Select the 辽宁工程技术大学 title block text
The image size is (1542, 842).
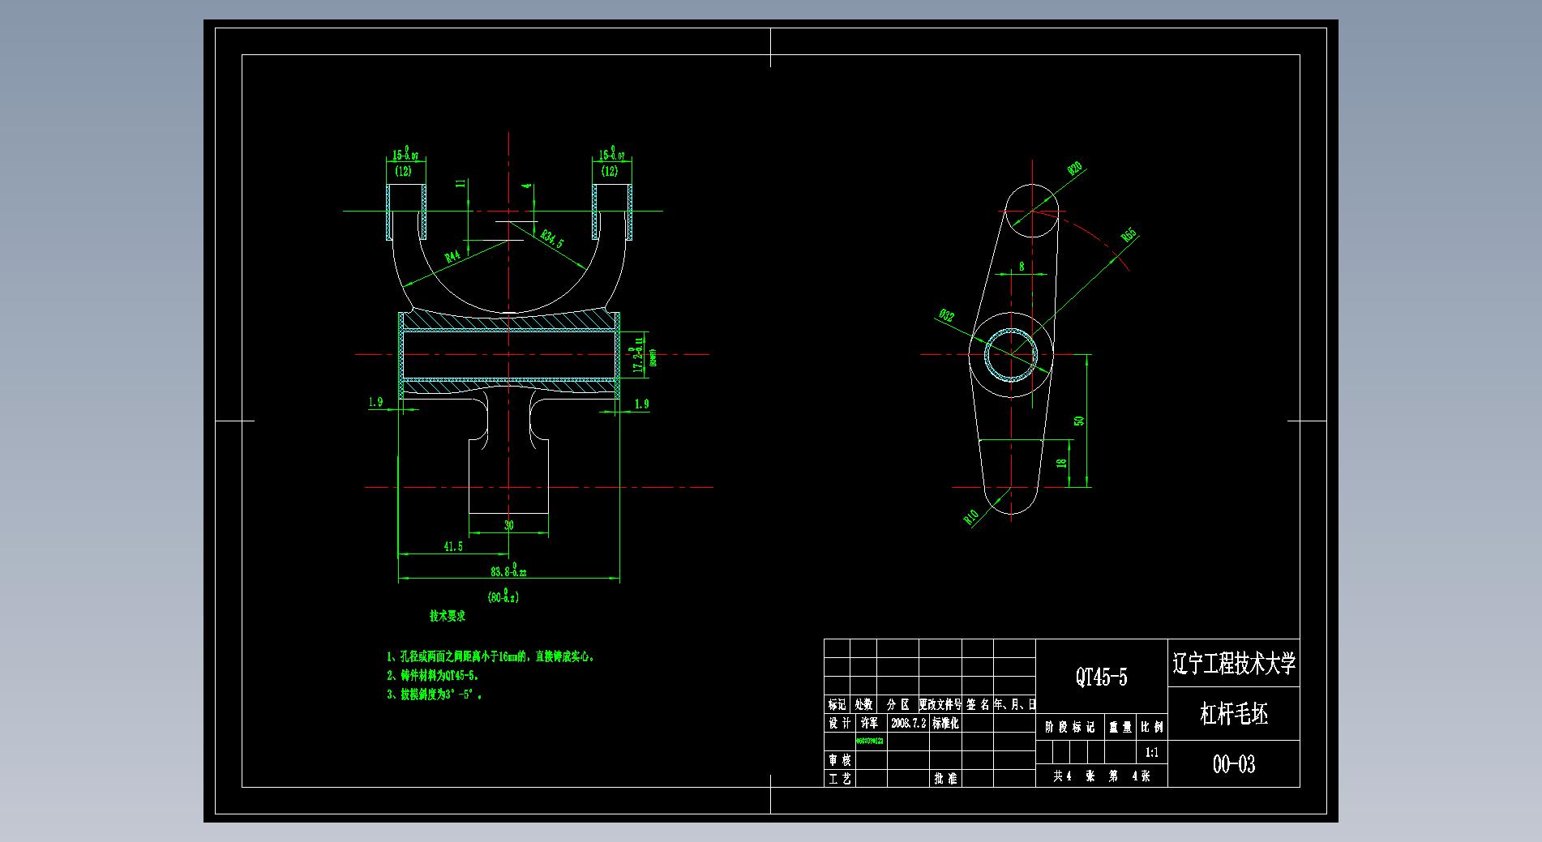[1234, 664]
